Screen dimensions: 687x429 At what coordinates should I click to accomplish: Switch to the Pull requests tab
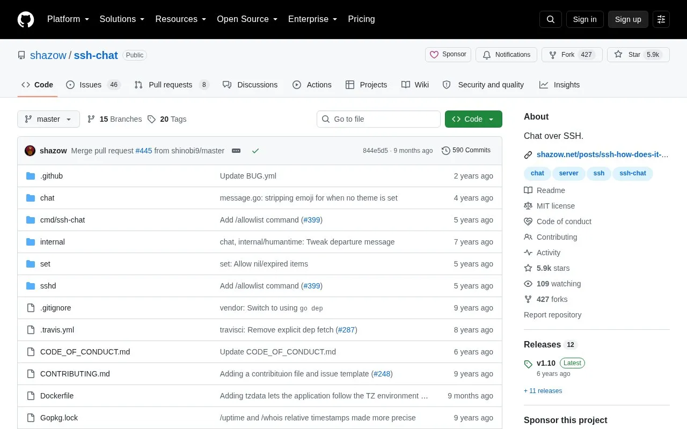[x=171, y=85]
